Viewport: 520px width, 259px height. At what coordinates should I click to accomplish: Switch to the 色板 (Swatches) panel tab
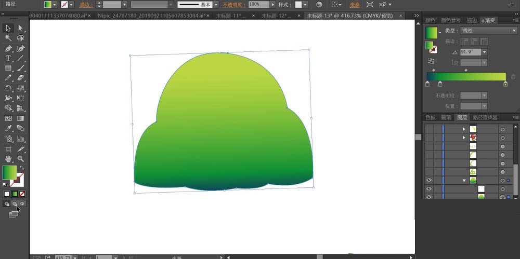coord(430,117)
